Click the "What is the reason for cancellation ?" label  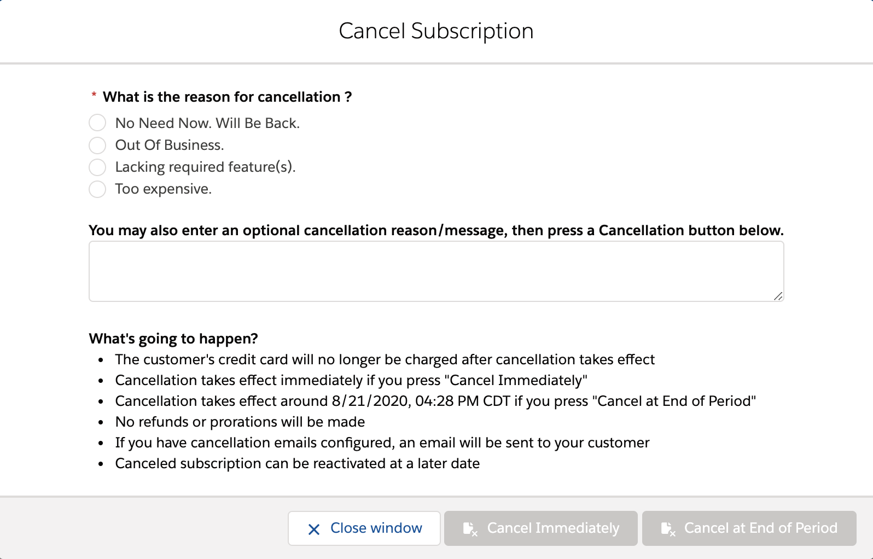pos(227,97)
